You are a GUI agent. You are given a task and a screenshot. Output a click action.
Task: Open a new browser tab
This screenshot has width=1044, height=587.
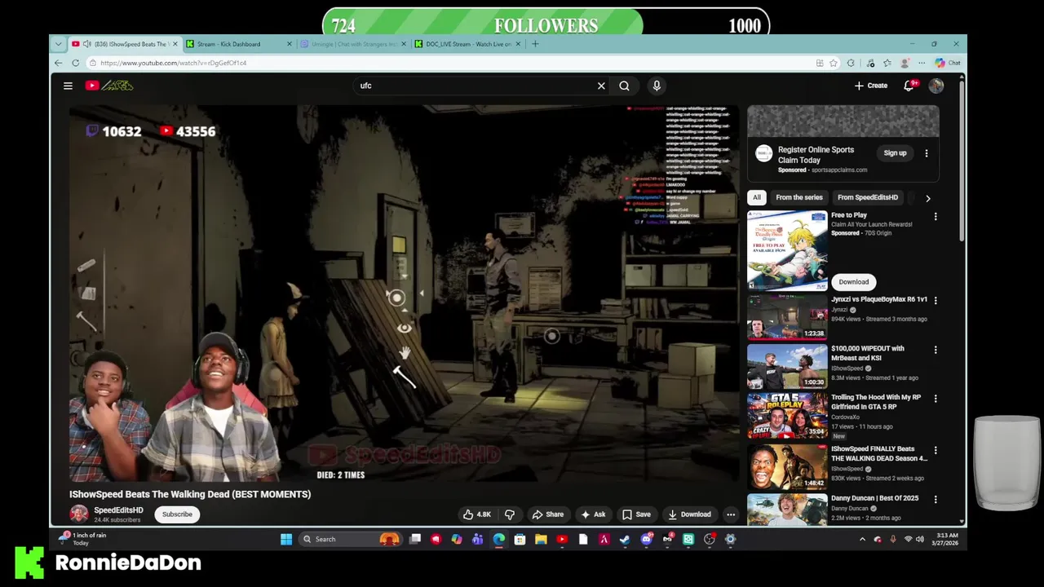click(x=535, y=44)
